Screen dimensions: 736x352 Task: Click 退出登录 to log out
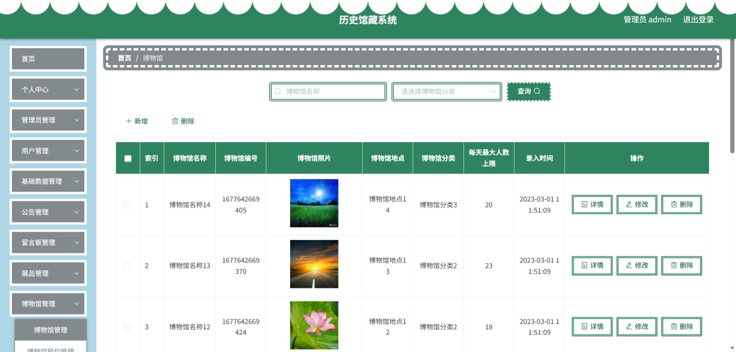[x=698, y=20]
